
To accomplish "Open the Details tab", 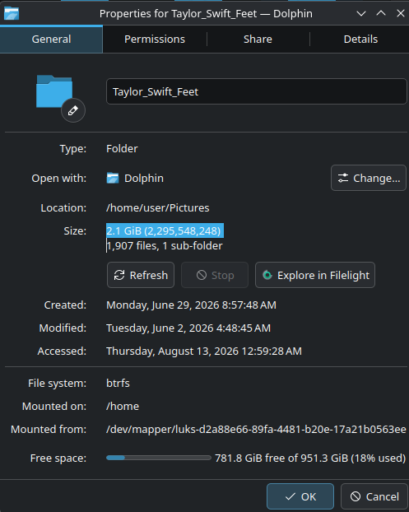I will [x=360, y=40].
